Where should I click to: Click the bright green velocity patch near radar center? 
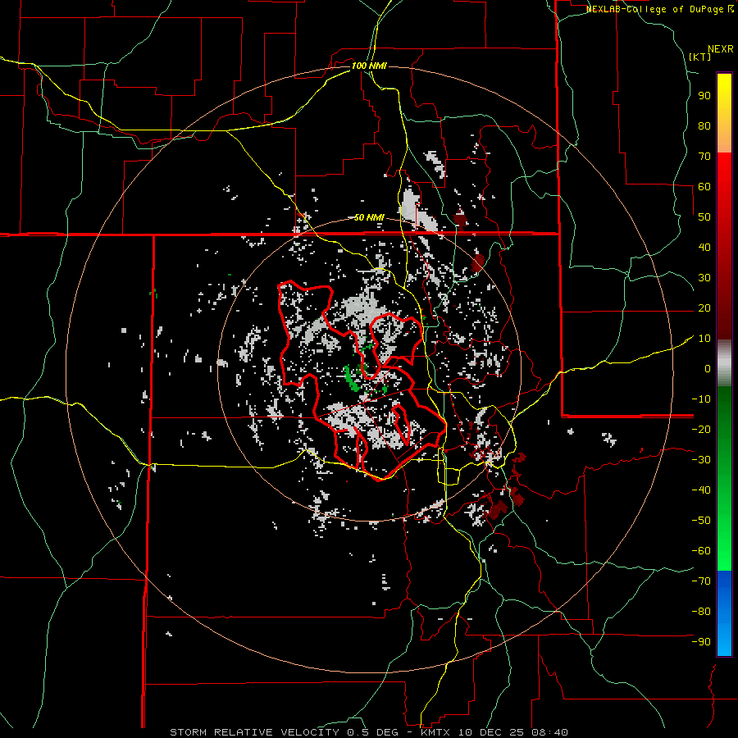tap(351, 379)
